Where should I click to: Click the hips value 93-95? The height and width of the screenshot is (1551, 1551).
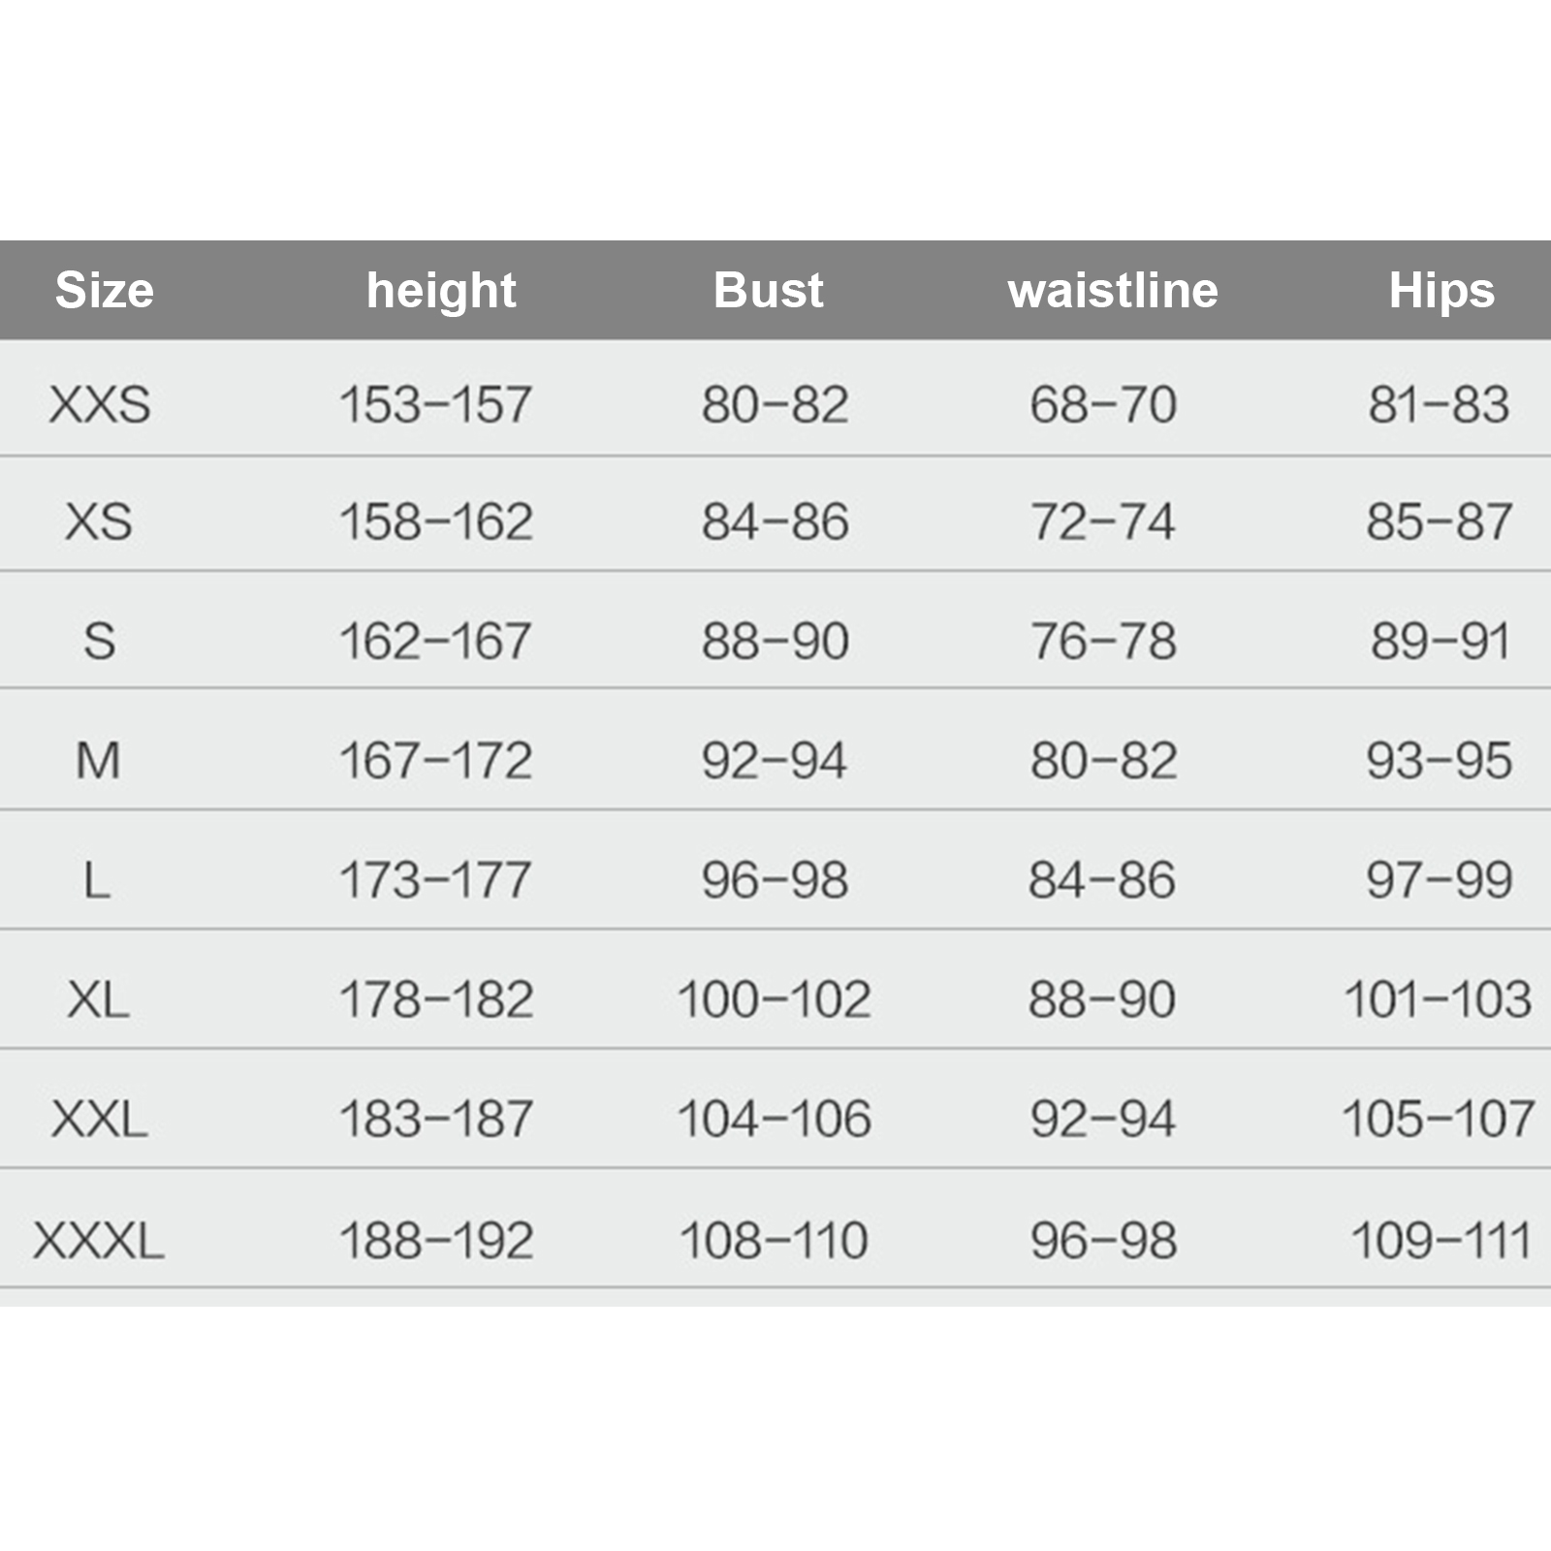point(1439,760)
